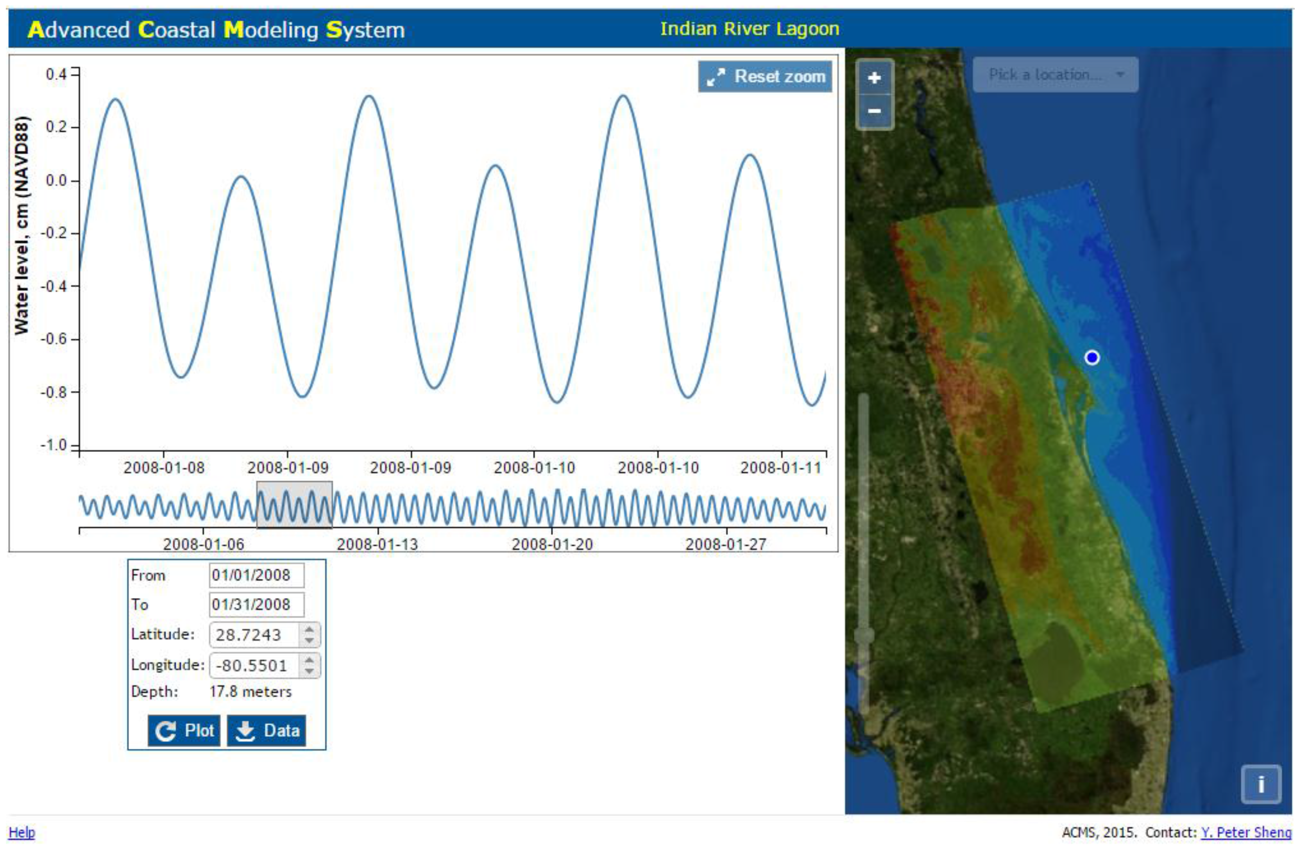Click the Plot refresh button
This screenshot has width=1299, height=848.
184,730
